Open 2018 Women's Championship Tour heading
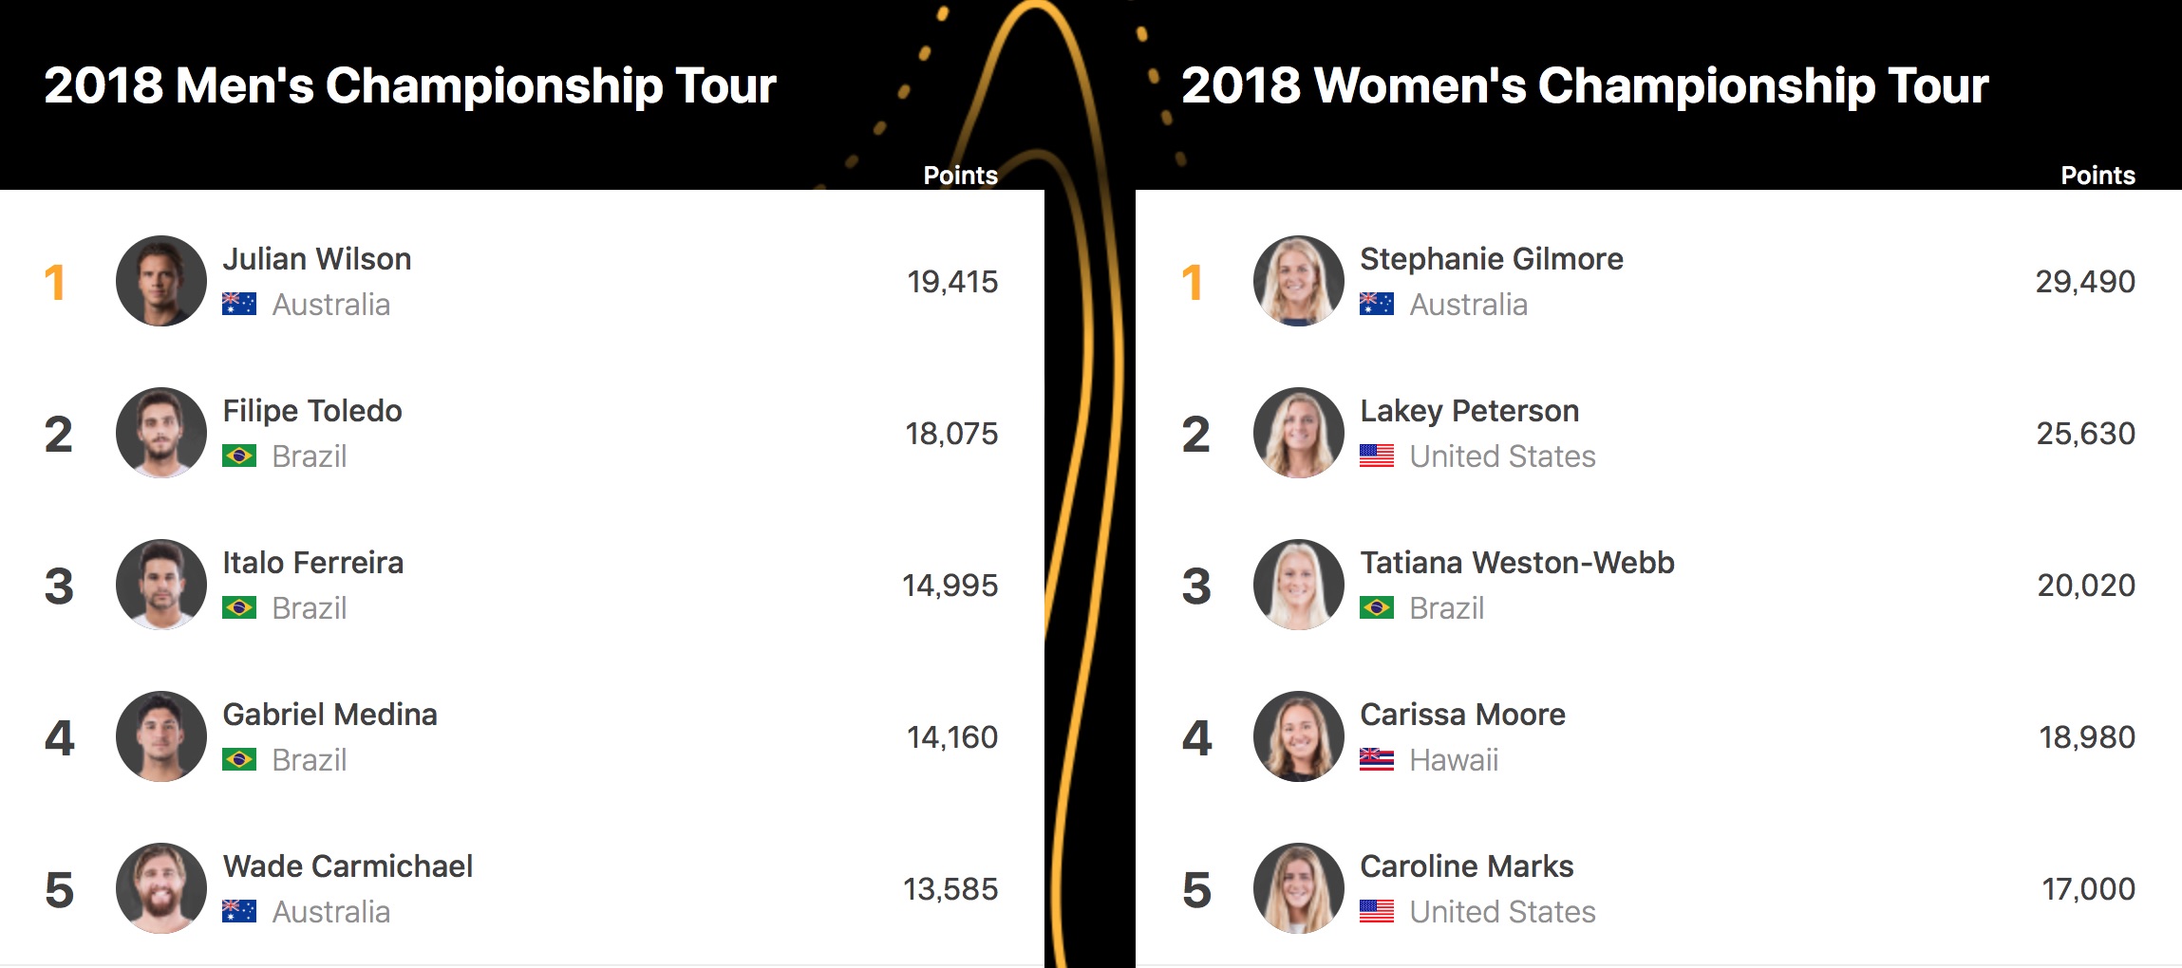Screen dimensions: 2182x968 [x=1584, y=85]
